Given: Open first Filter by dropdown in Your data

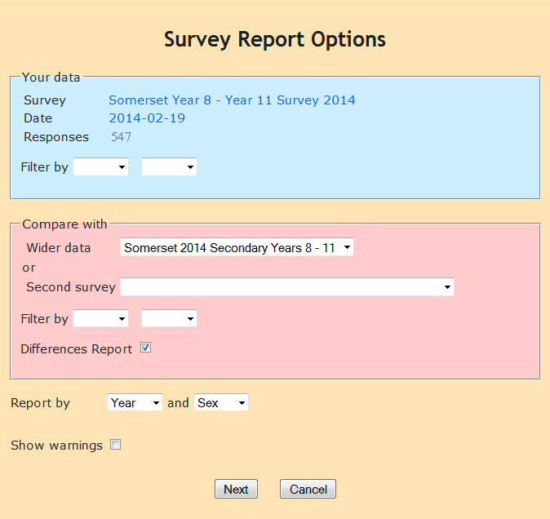Looking at the screenshot, I should pos(100,167).
